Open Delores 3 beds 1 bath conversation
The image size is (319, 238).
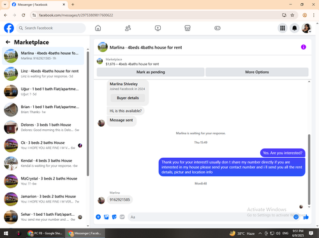(43, 127)
